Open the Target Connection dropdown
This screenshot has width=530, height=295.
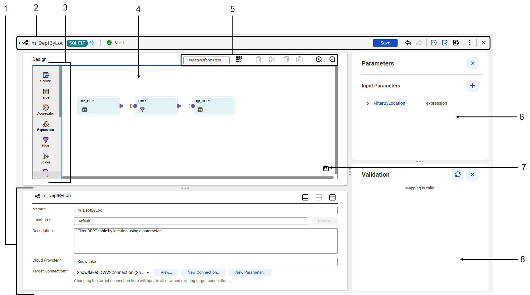[113, 272]
